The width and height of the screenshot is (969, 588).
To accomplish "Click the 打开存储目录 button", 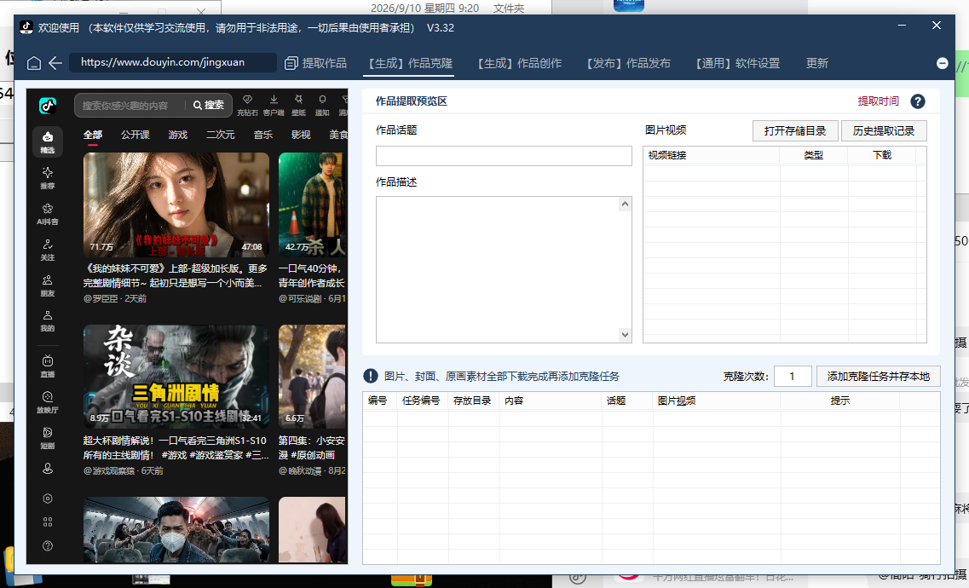I will 795,131.
